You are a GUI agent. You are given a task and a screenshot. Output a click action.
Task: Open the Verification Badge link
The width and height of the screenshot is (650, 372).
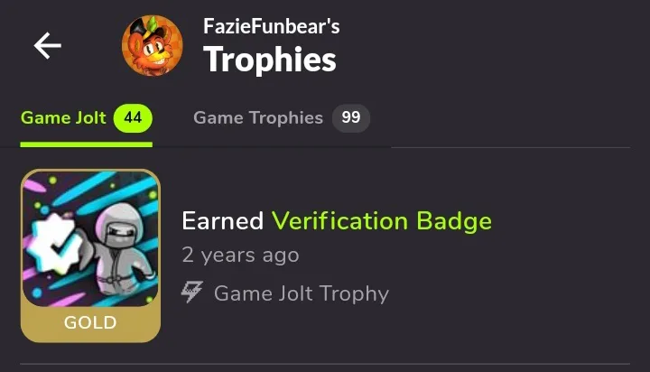(x=382, y=220)
